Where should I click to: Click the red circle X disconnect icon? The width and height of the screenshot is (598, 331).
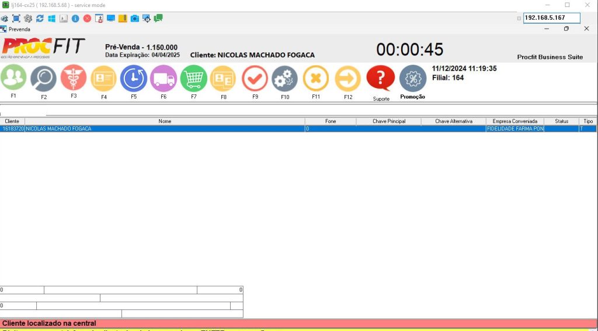coord(87,18)
